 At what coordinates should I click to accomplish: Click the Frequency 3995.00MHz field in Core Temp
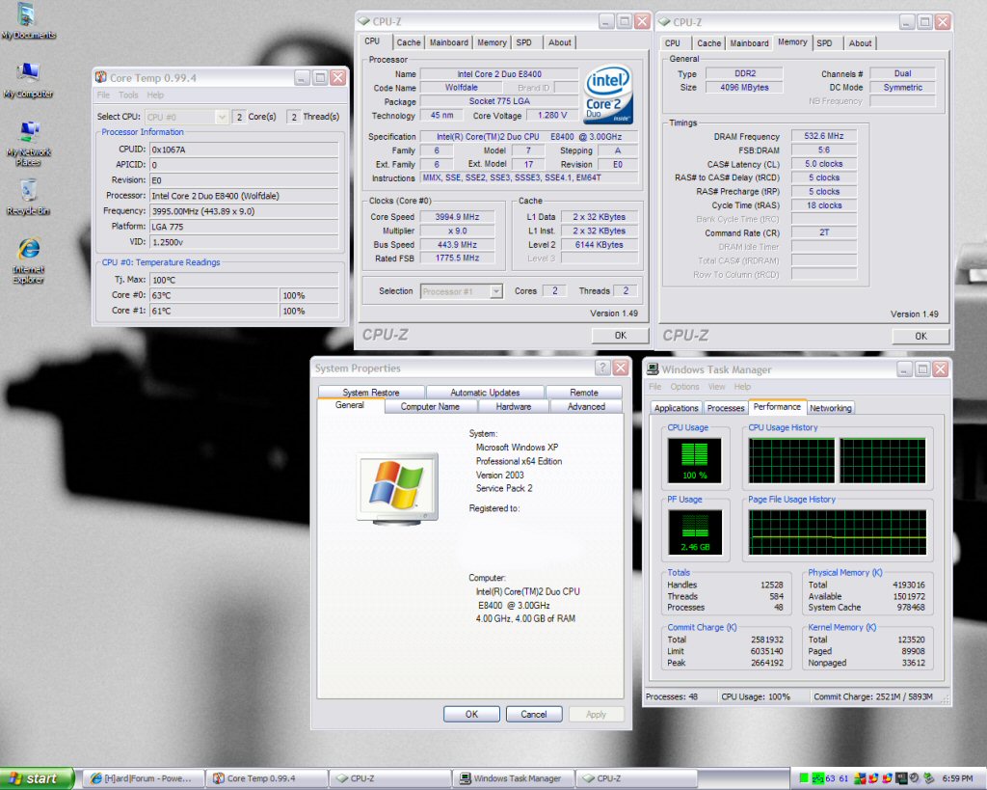click(x=244, y=211)
